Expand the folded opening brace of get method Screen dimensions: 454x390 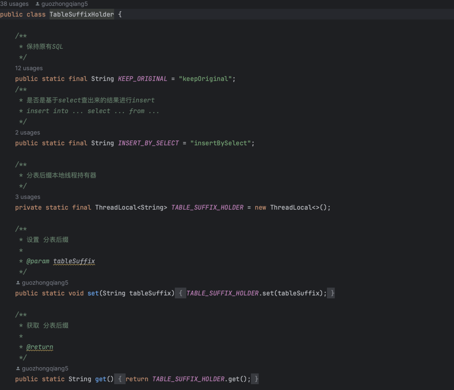click(x=120, y=379)
